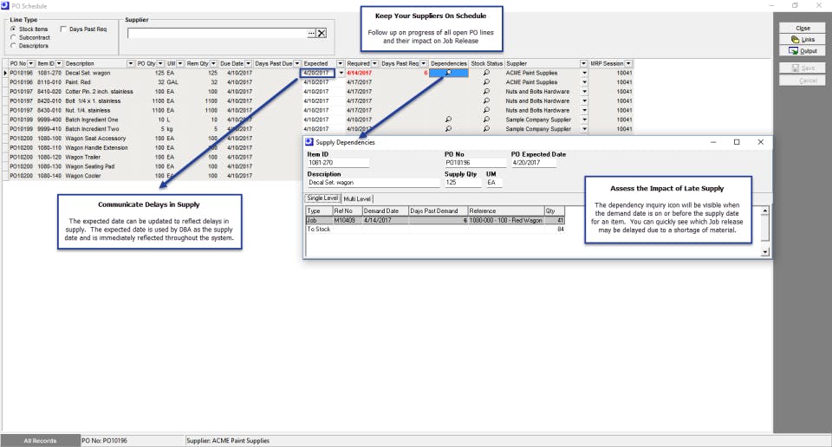
Task: Open Dependencies inquiry for Batch Ingredient One row
Action: [x=448, y=120]
